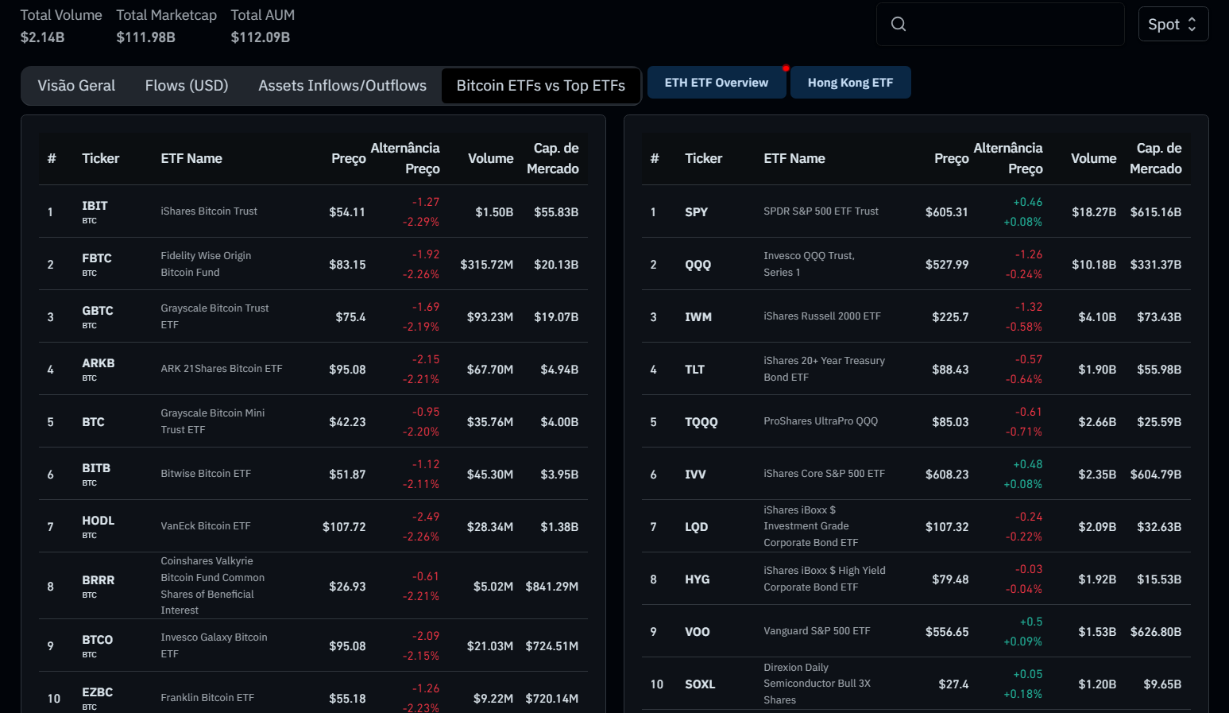Select the HODL ticker
The width and height of the screenshot is (1229, 713).
(x=99, y=521)
